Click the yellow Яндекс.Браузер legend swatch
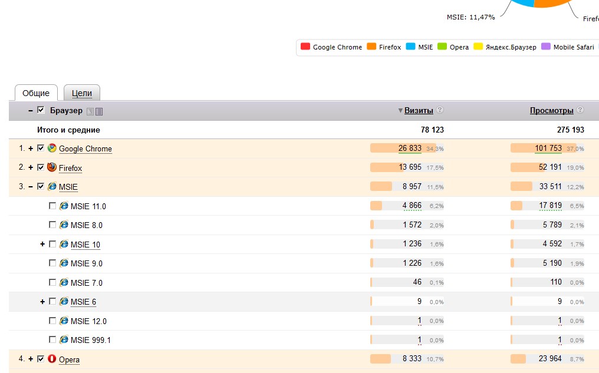This screenshot has width=599, height=373. (478, 46)
